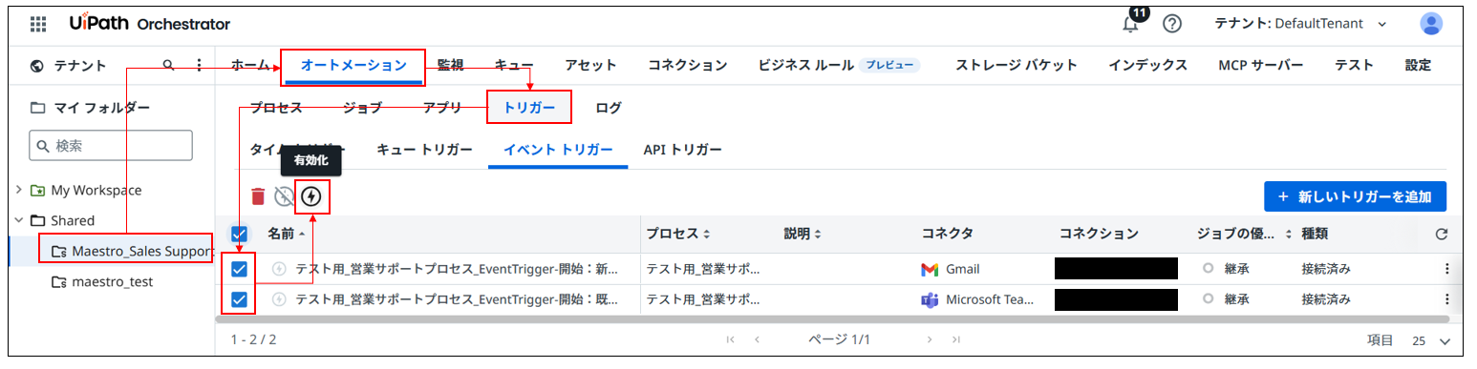Click the tenant search magnifier icon
The width and height of the screenshot is (1477, 369).
point(169,66)
